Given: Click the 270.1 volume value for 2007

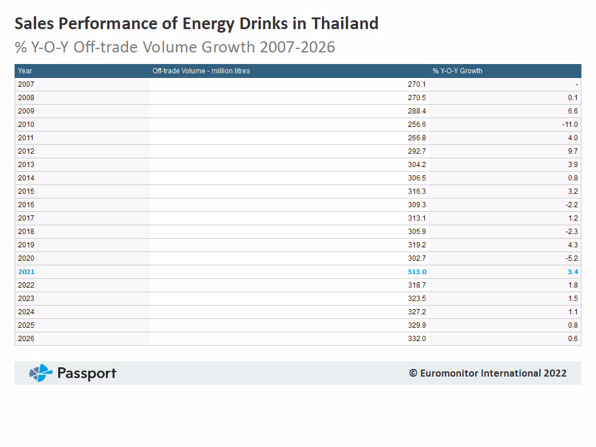Looking at the screenshot, I should tap(416, 84).
